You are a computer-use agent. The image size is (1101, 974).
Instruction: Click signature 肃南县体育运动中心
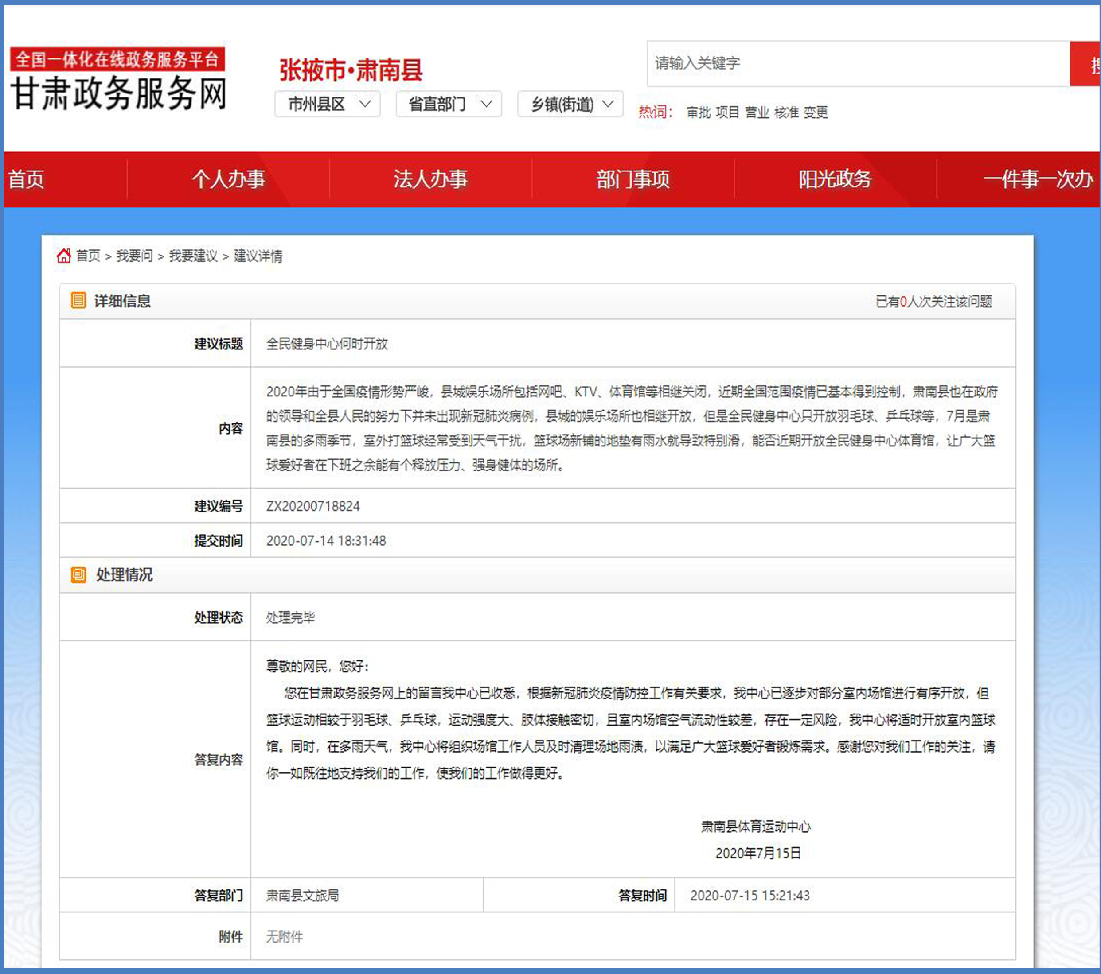(756, 827)
